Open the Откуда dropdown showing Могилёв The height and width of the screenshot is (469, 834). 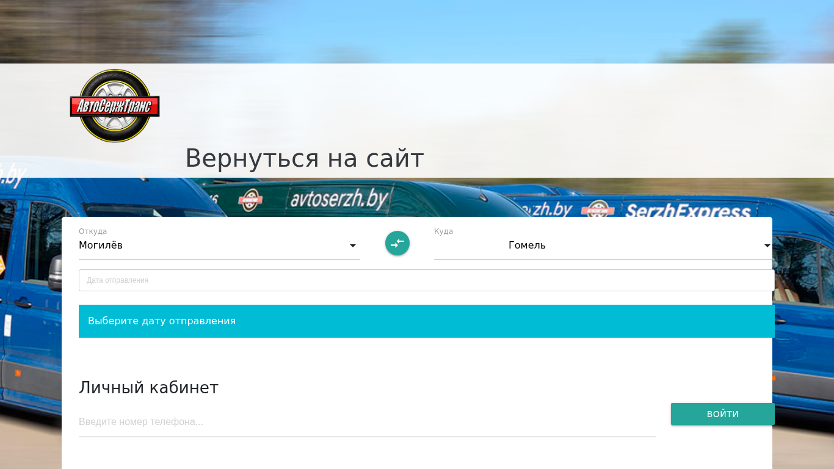coord(219,245)
